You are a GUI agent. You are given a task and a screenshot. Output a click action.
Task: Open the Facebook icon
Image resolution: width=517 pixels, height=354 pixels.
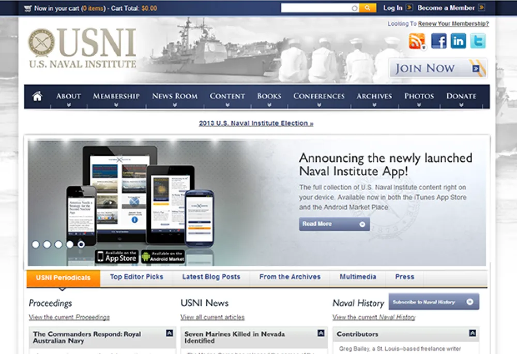[439, 41]
